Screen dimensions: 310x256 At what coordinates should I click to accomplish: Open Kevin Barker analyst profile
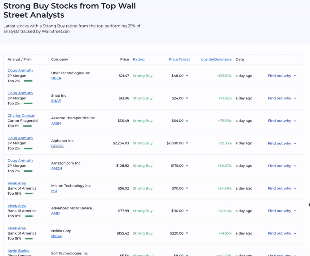[x=19, y=251]
